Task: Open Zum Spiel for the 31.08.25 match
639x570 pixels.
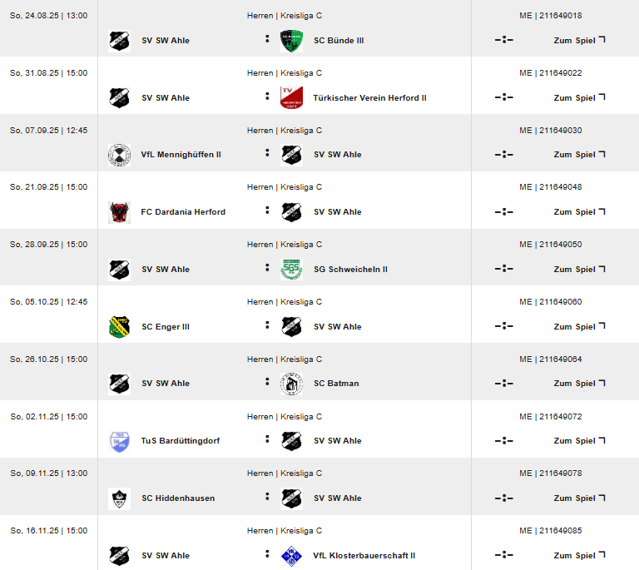Action: click(579, 98)
